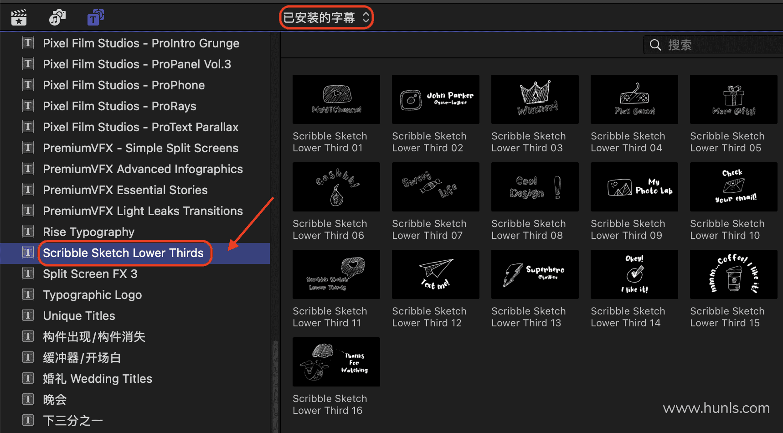Open the 已安装的字幕 dropdown menu
Viewport: 783px width, 433px height.
[326, 18]
